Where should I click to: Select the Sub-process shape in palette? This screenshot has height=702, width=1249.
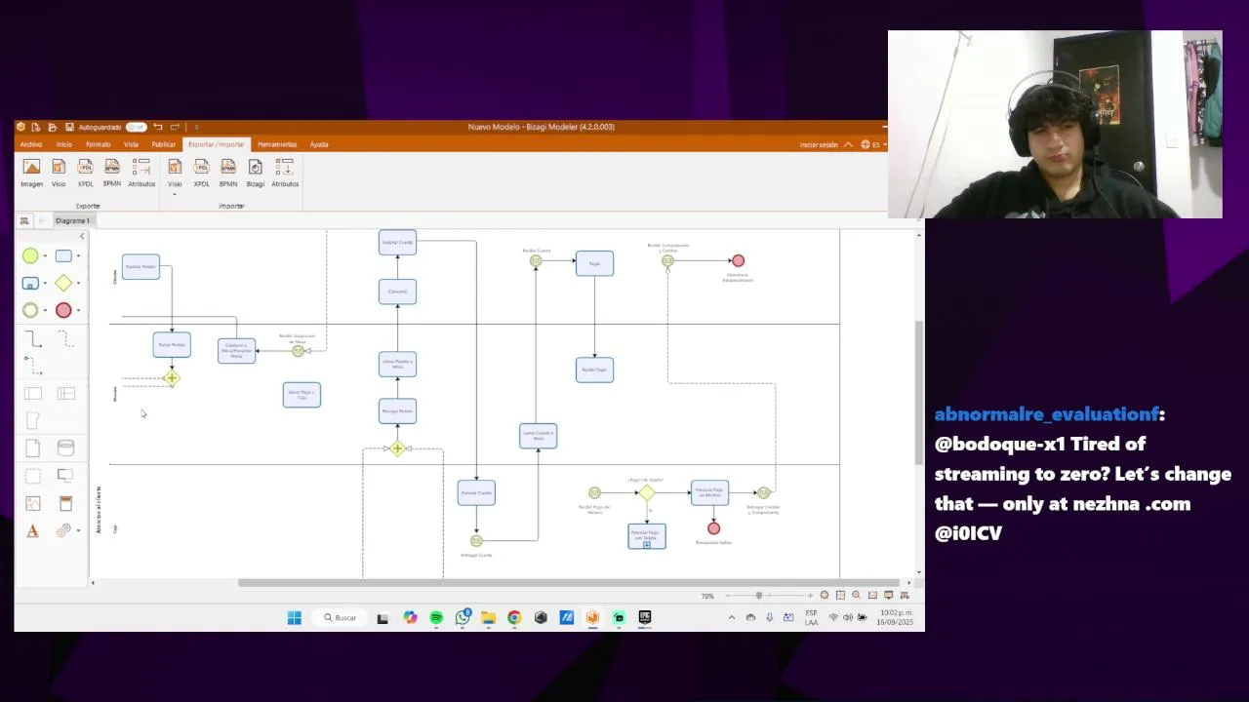pos(30,283)
